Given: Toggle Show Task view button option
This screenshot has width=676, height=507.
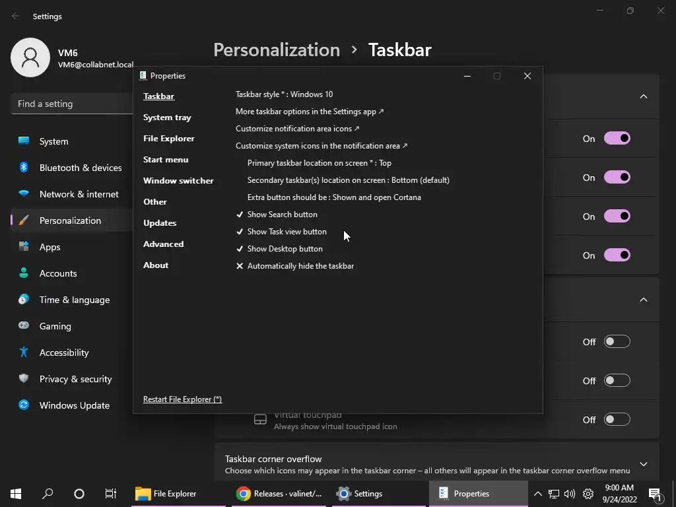Looking at the screenshot, I should click(x=281, y=232).
